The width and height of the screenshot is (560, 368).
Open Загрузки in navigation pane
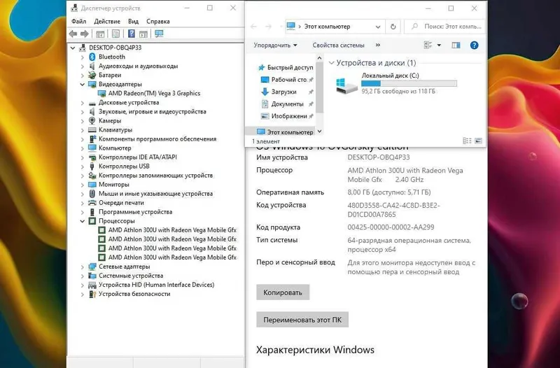[x=283, y=92]
